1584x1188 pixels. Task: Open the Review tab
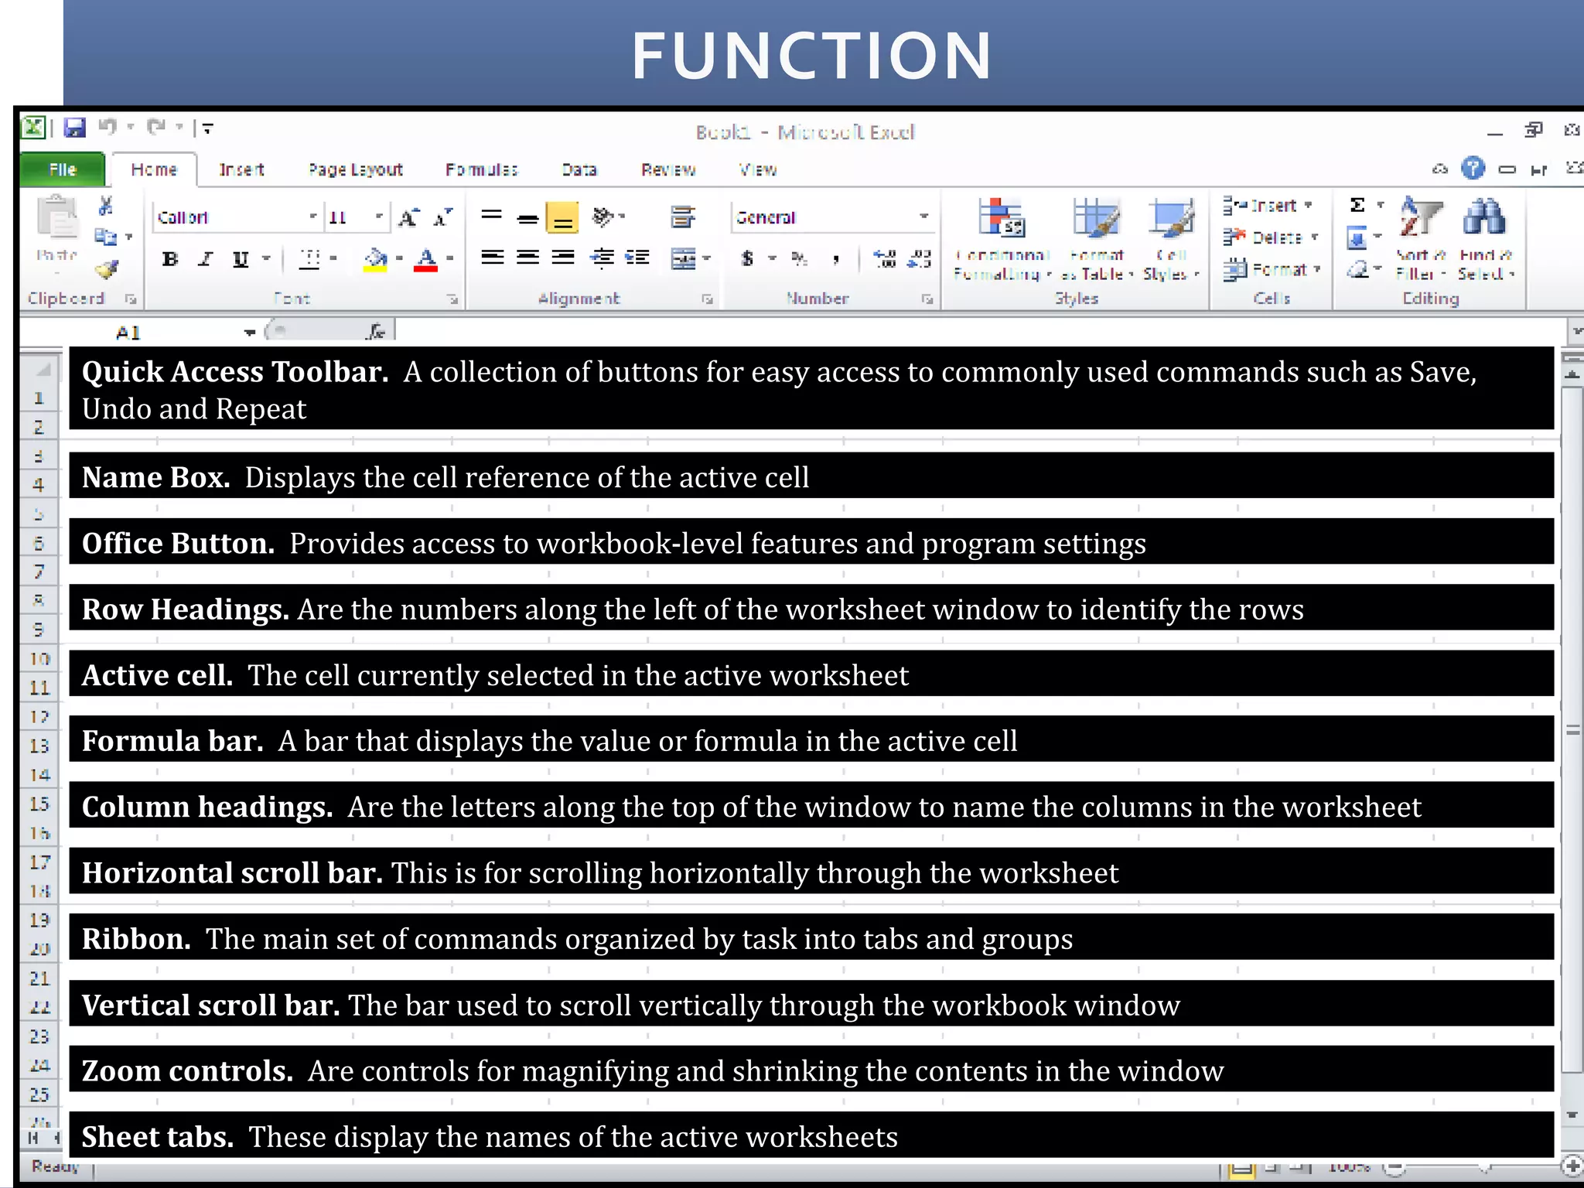667,169
